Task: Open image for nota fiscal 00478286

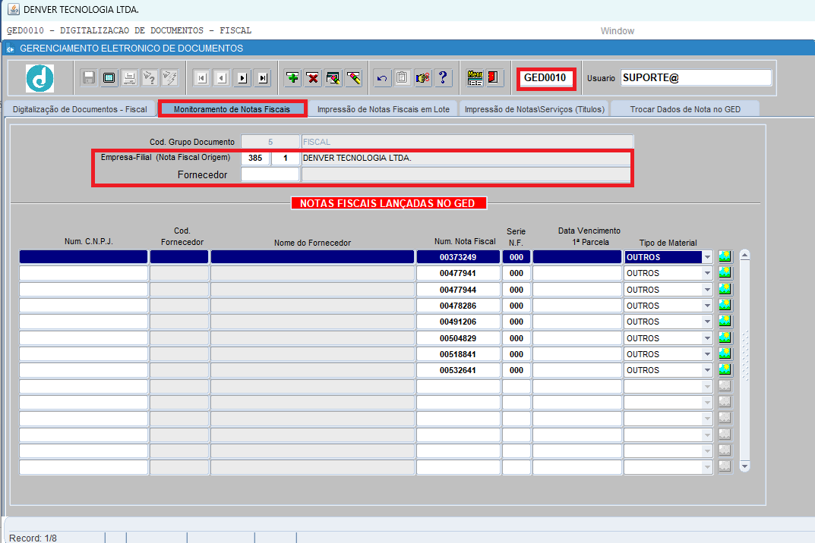Action: pyautogui.click(x=725, y=305)
